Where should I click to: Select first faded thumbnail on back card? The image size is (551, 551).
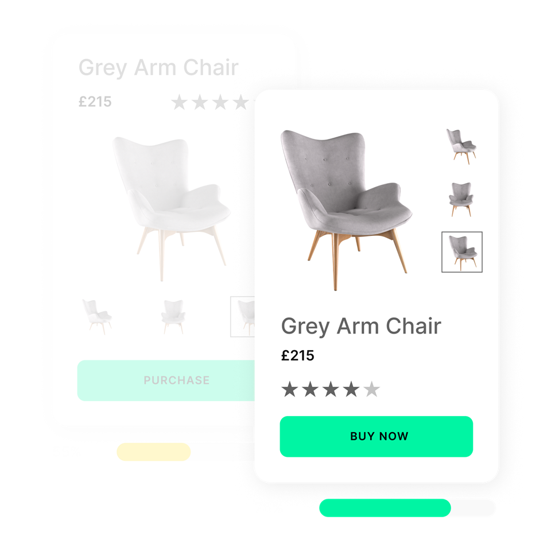[97, 317]
